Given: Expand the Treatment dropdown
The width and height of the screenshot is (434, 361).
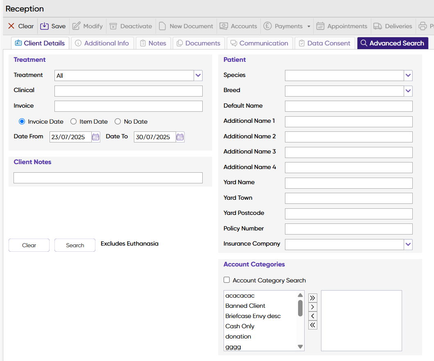Looking at the screenshot, I should tap(198, 75).
